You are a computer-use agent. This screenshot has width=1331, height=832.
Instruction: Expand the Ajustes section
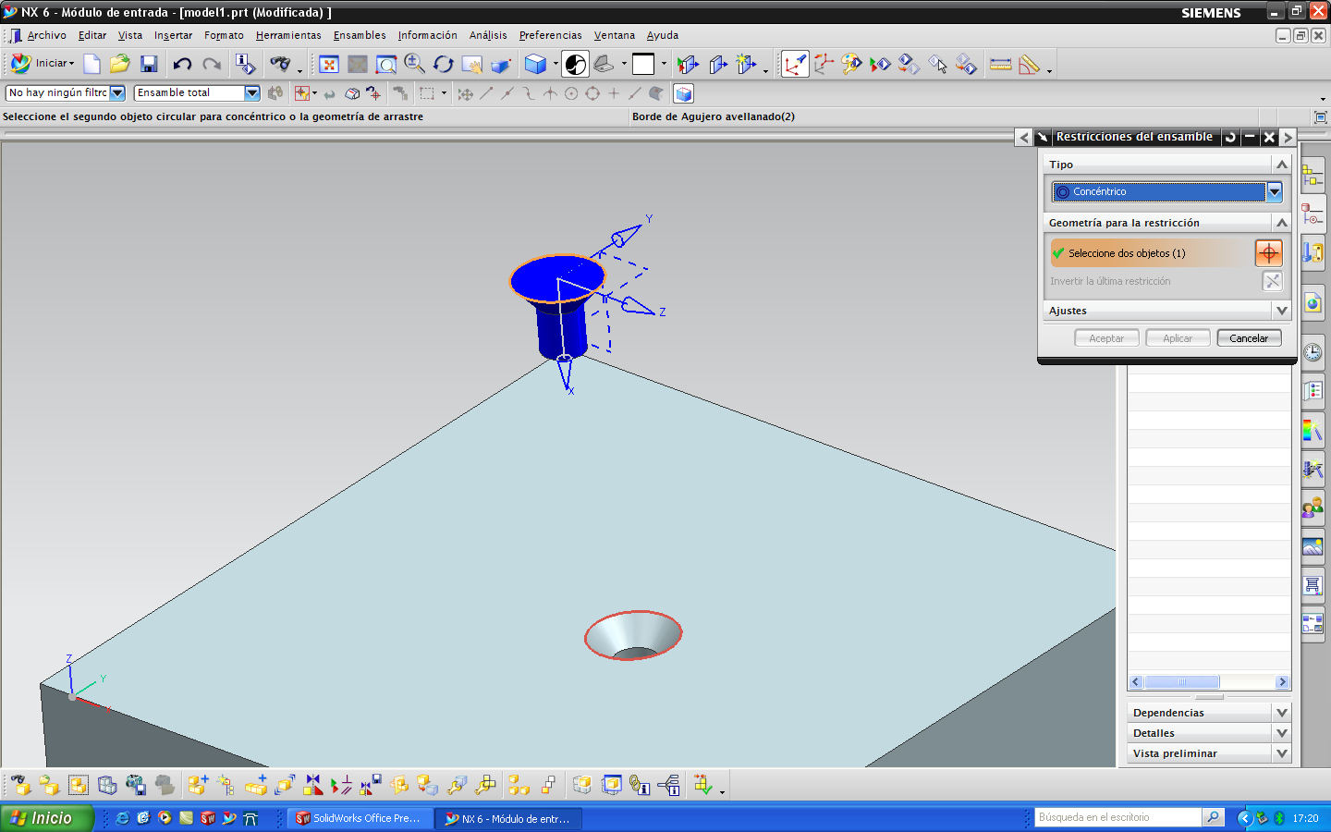1281,311
